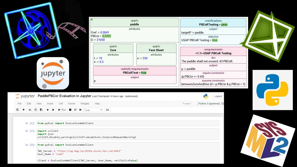Image resolution: width=297 pixels, height=167 pixels.
Task: Restart kernel and run all with fast-forward icon
Action: coord(80,110)
